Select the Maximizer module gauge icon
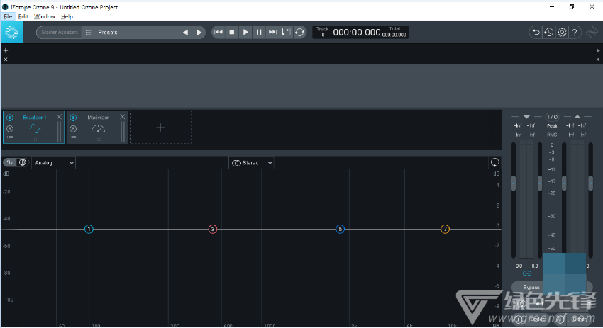Viewport: 603px width, 328px height. coord(98,129)
